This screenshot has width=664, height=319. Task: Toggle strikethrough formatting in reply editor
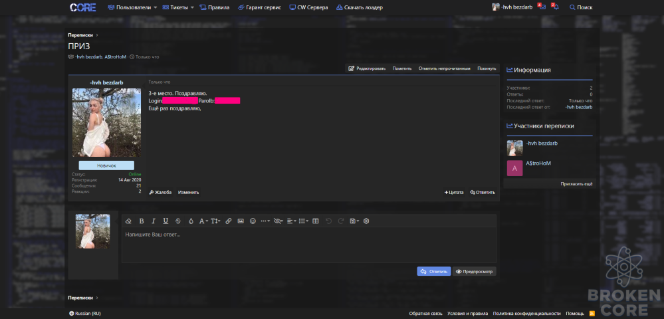[x=178, y=221]
